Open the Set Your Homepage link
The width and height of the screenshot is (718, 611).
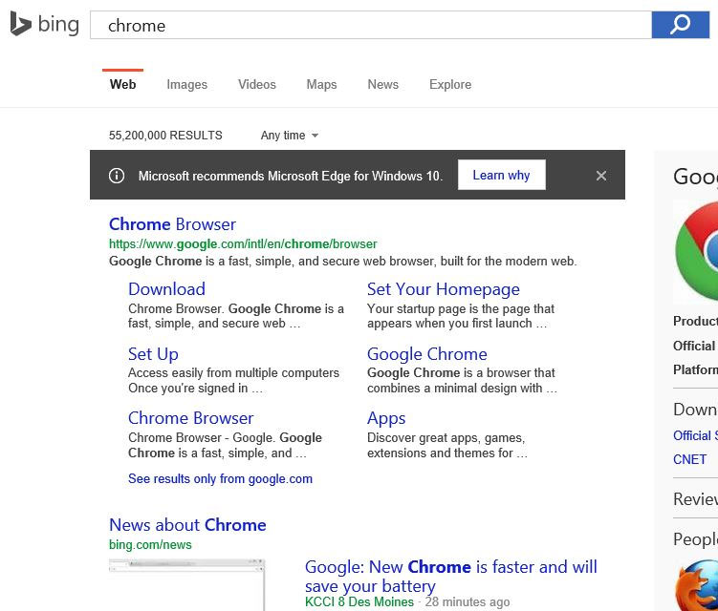click(x=443, y=289)
